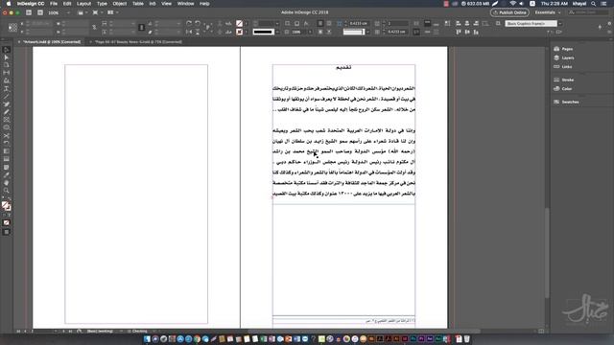Select the Ellipse shape tool
Image resolution: width=614 pixels, height=345 pixels.
pos(7,127)
